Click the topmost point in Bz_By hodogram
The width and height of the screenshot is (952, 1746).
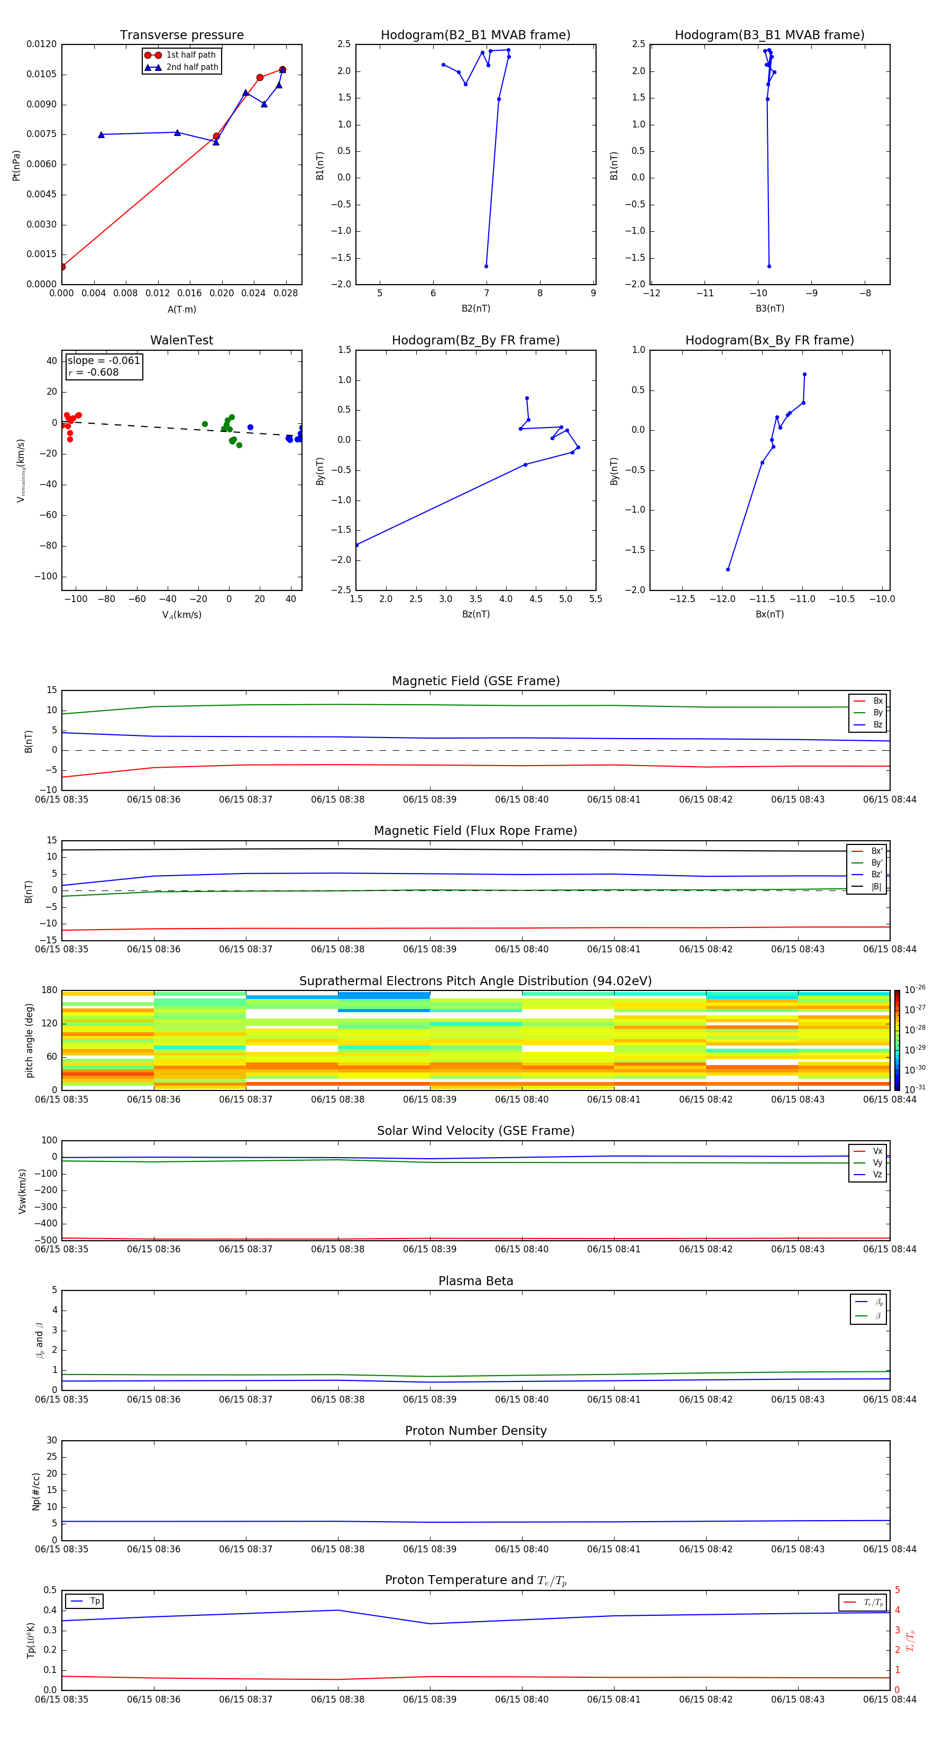pos(526,398)
